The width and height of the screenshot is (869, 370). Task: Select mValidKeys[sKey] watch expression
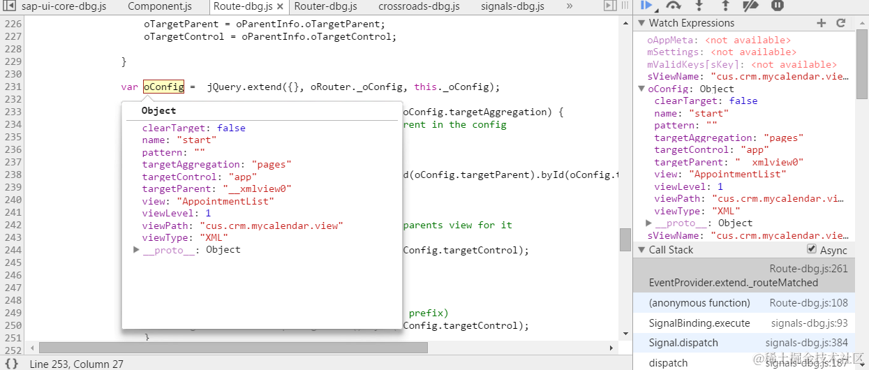click(x=741, y=64)
